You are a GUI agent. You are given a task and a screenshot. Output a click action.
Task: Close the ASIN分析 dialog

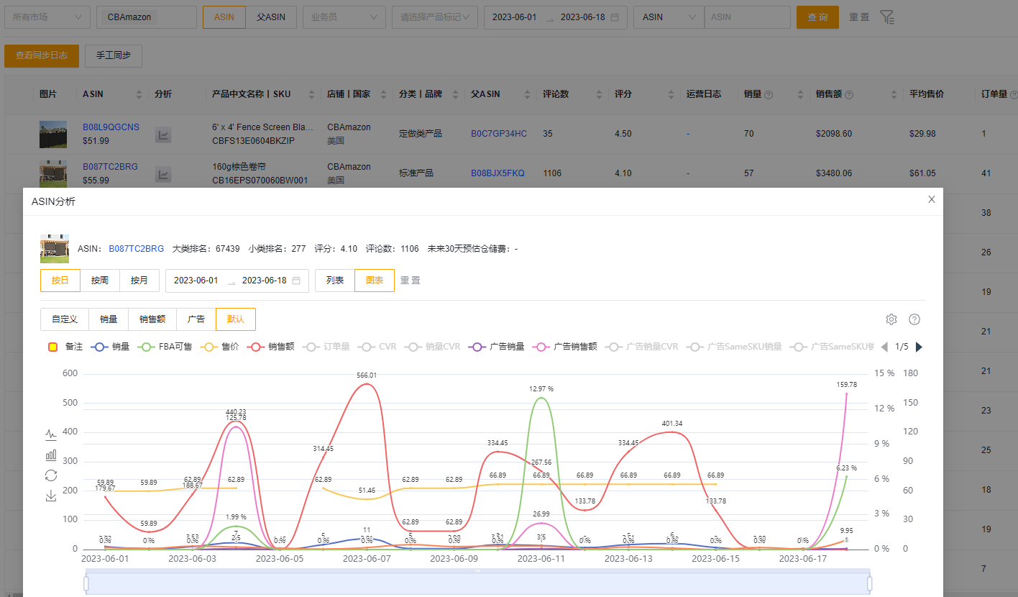tap(932, 199)
